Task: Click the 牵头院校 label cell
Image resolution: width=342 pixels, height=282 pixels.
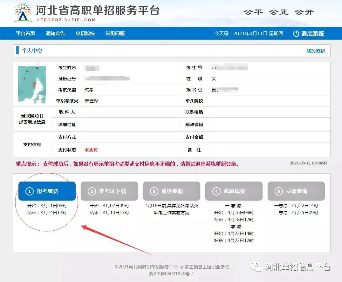Action: [194, 101]
